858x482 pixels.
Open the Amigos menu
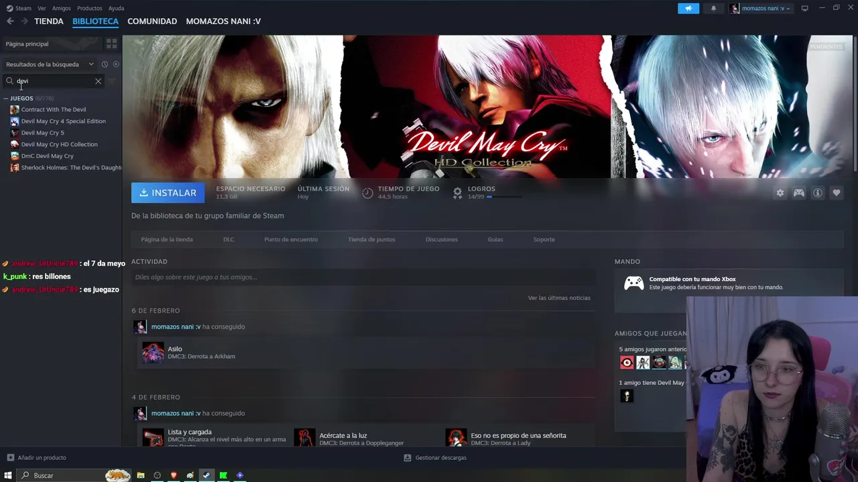61,8
